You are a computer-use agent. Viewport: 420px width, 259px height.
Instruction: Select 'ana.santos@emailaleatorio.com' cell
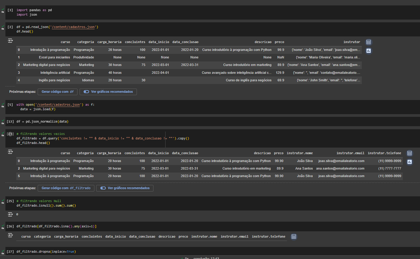click(x=340, y=168)
